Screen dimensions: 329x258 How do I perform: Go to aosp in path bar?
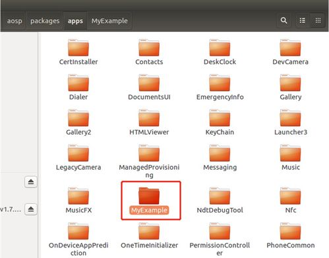(x=15, y=21)
